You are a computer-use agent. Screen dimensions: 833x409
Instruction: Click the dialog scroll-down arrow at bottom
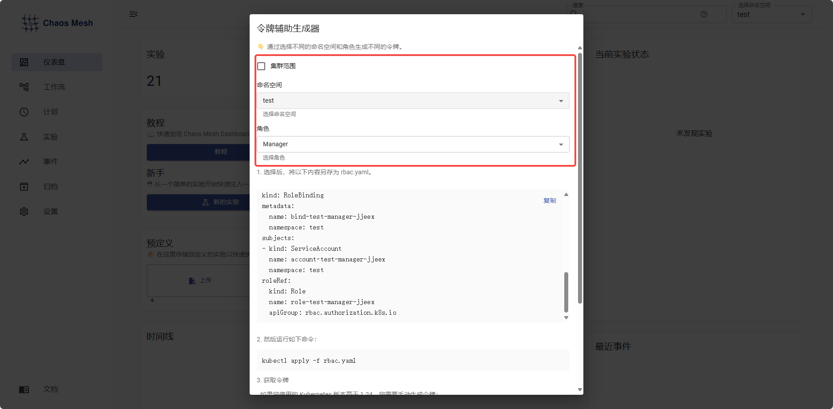click(x=580, y=389)
